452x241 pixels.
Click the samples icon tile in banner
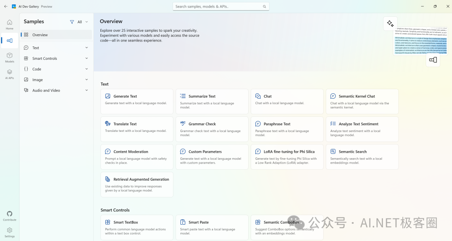[x=433, y=60]
